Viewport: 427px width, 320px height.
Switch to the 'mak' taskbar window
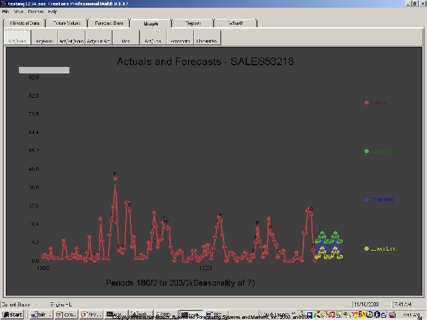click(141, 315)
